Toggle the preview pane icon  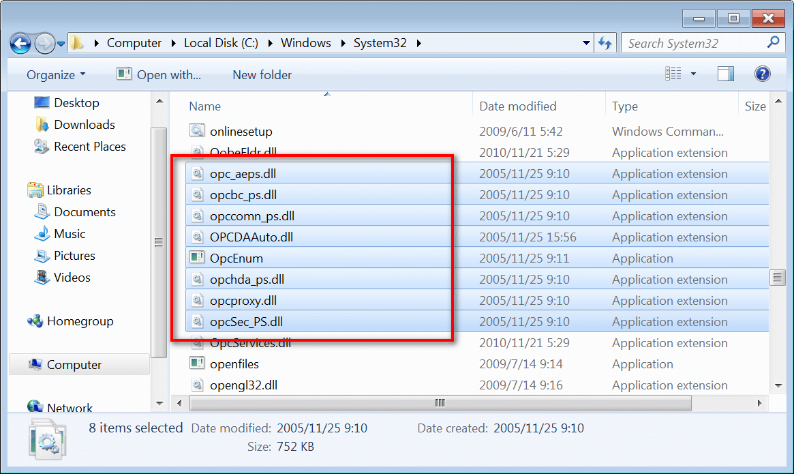point(726,74)
